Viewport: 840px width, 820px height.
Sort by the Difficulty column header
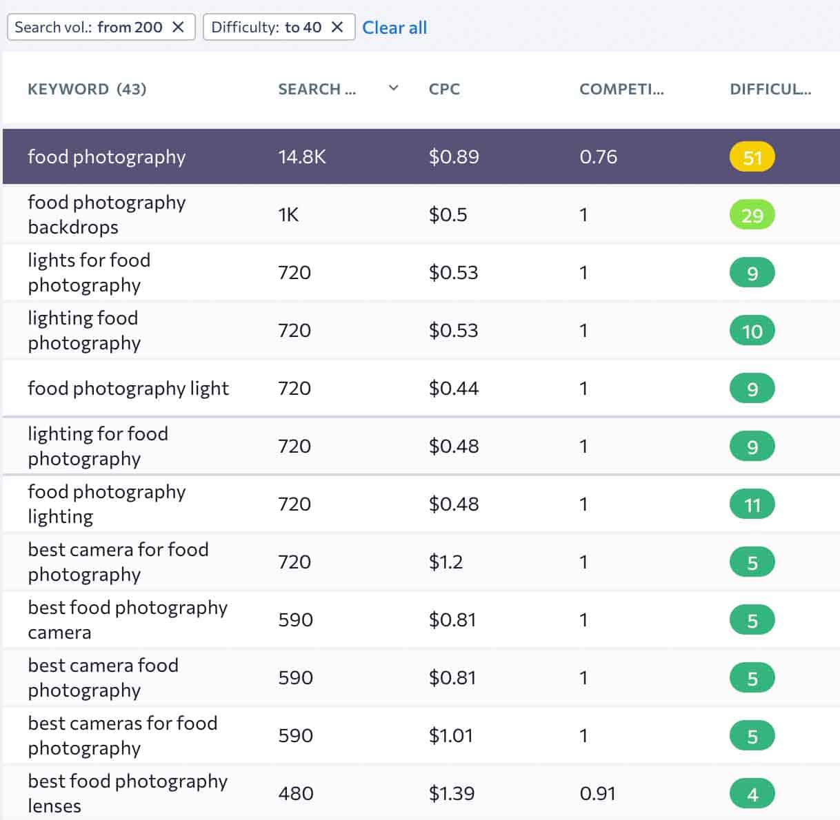770,89
